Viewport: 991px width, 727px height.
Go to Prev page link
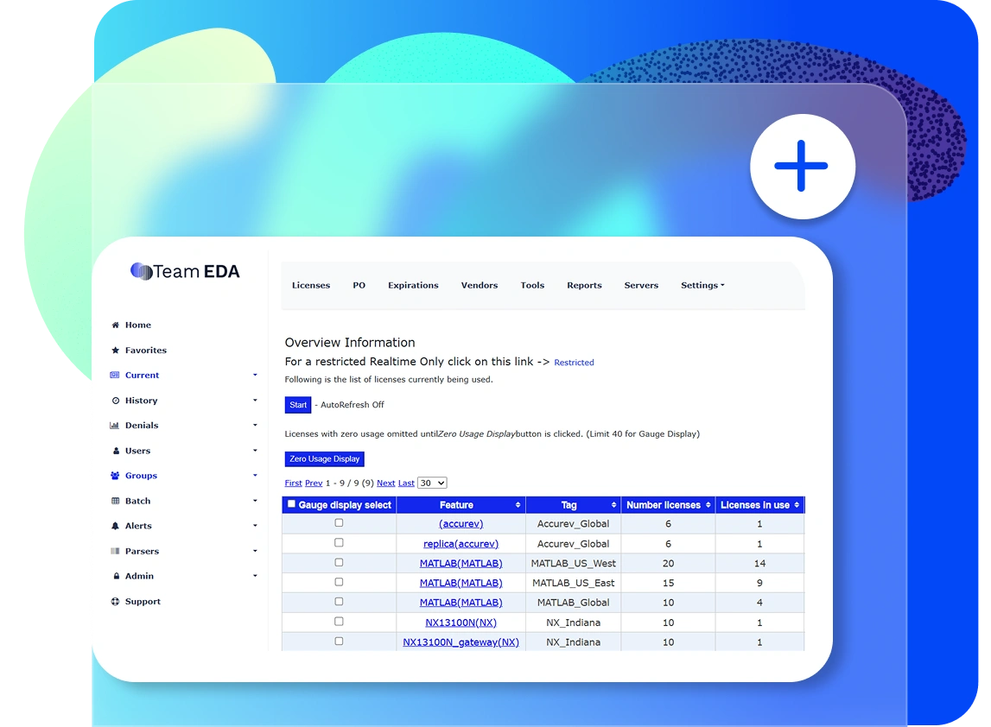point(314,484)
